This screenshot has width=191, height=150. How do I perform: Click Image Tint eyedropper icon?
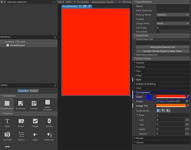click(188, 106)
